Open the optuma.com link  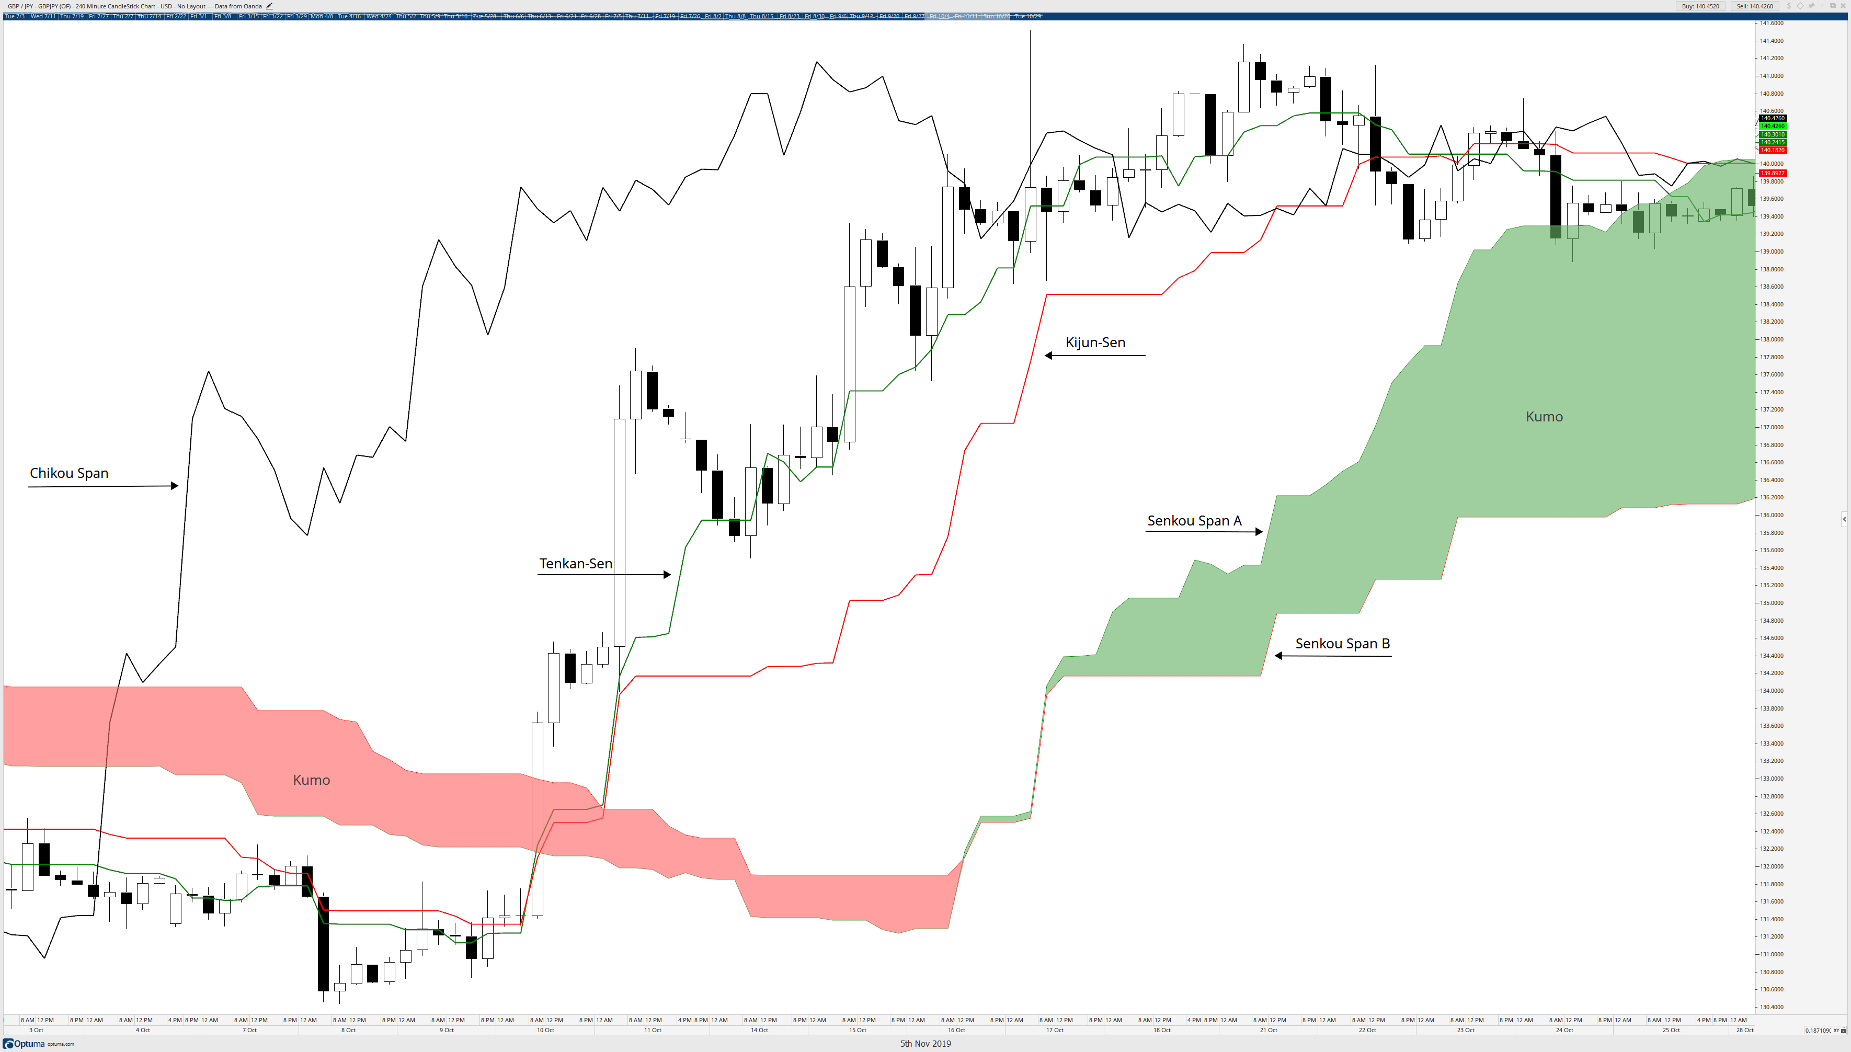(61, 1044)
